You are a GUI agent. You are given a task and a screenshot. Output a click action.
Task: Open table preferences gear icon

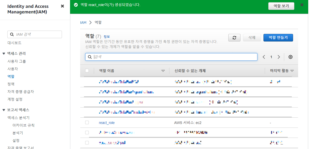point(291,57)
